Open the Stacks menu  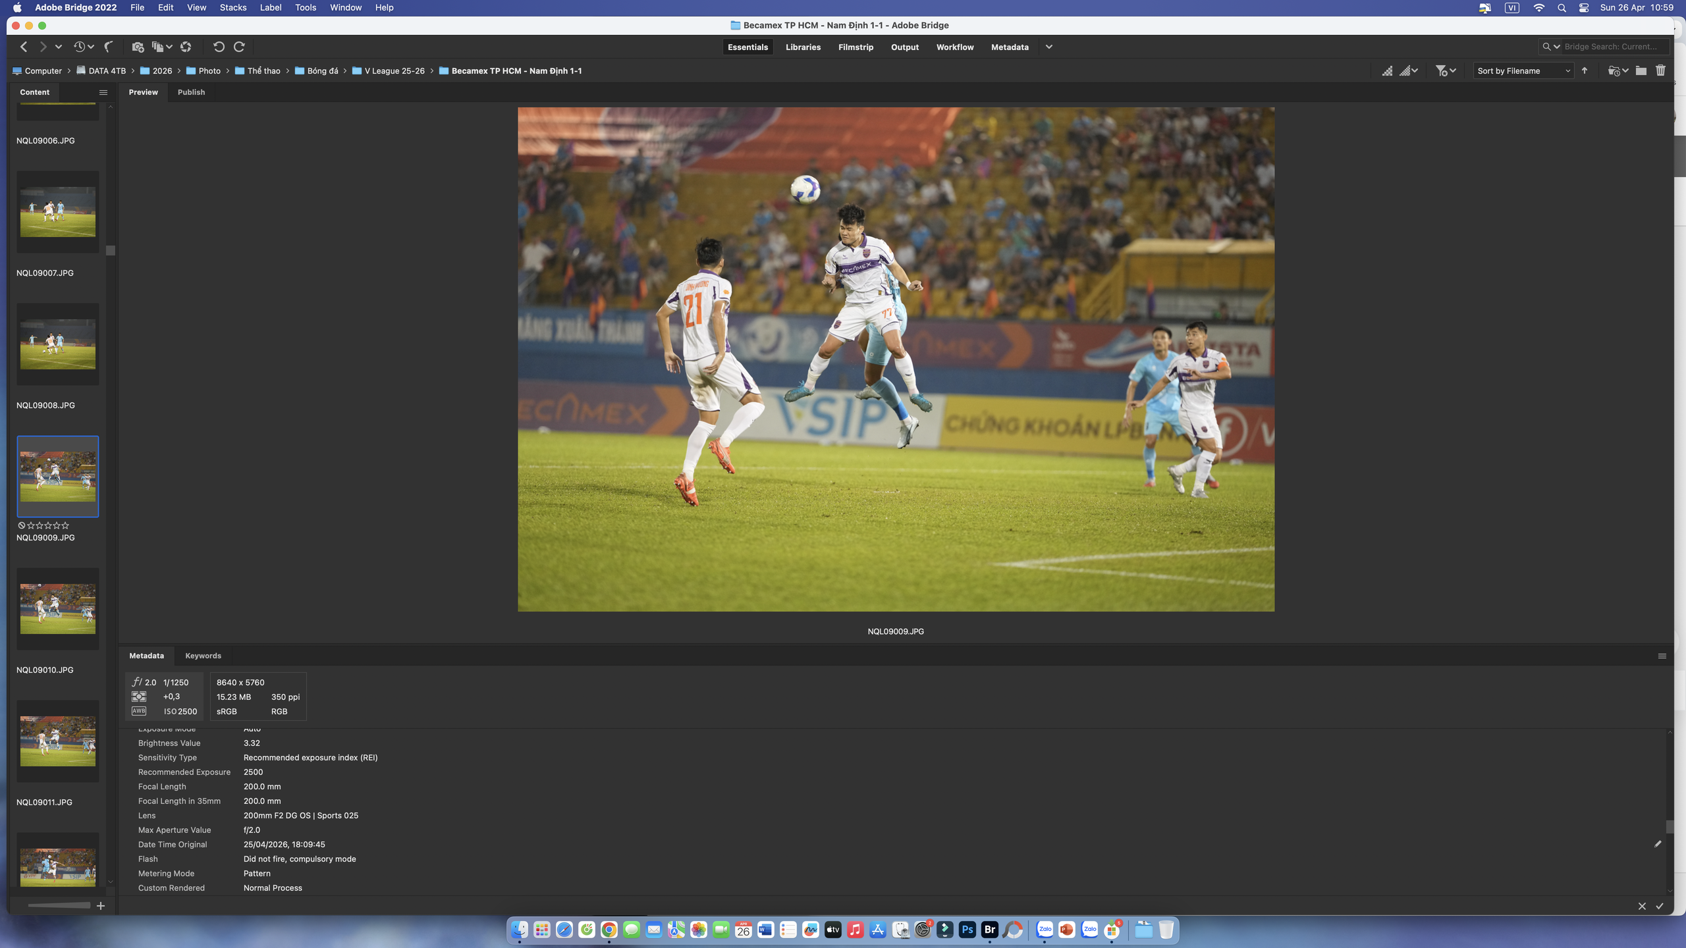click(x=232, y=8)
